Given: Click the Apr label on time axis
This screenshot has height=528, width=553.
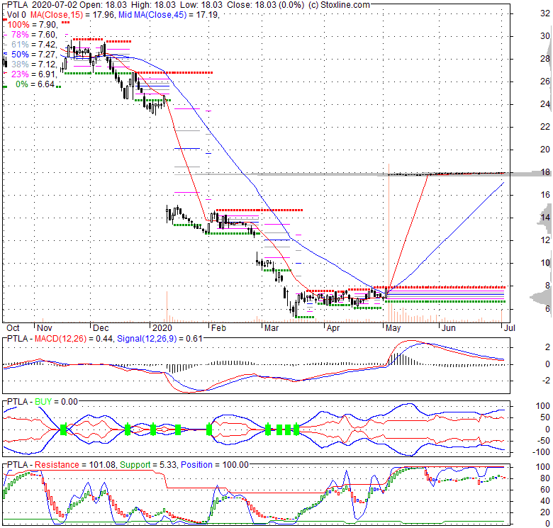Looking at the screenshot, I should (x=333, y=328).
